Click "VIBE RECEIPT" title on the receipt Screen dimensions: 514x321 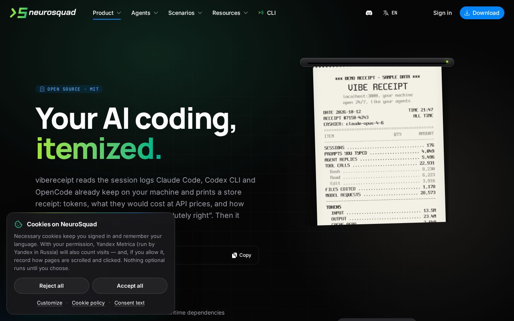pos(377,87)
